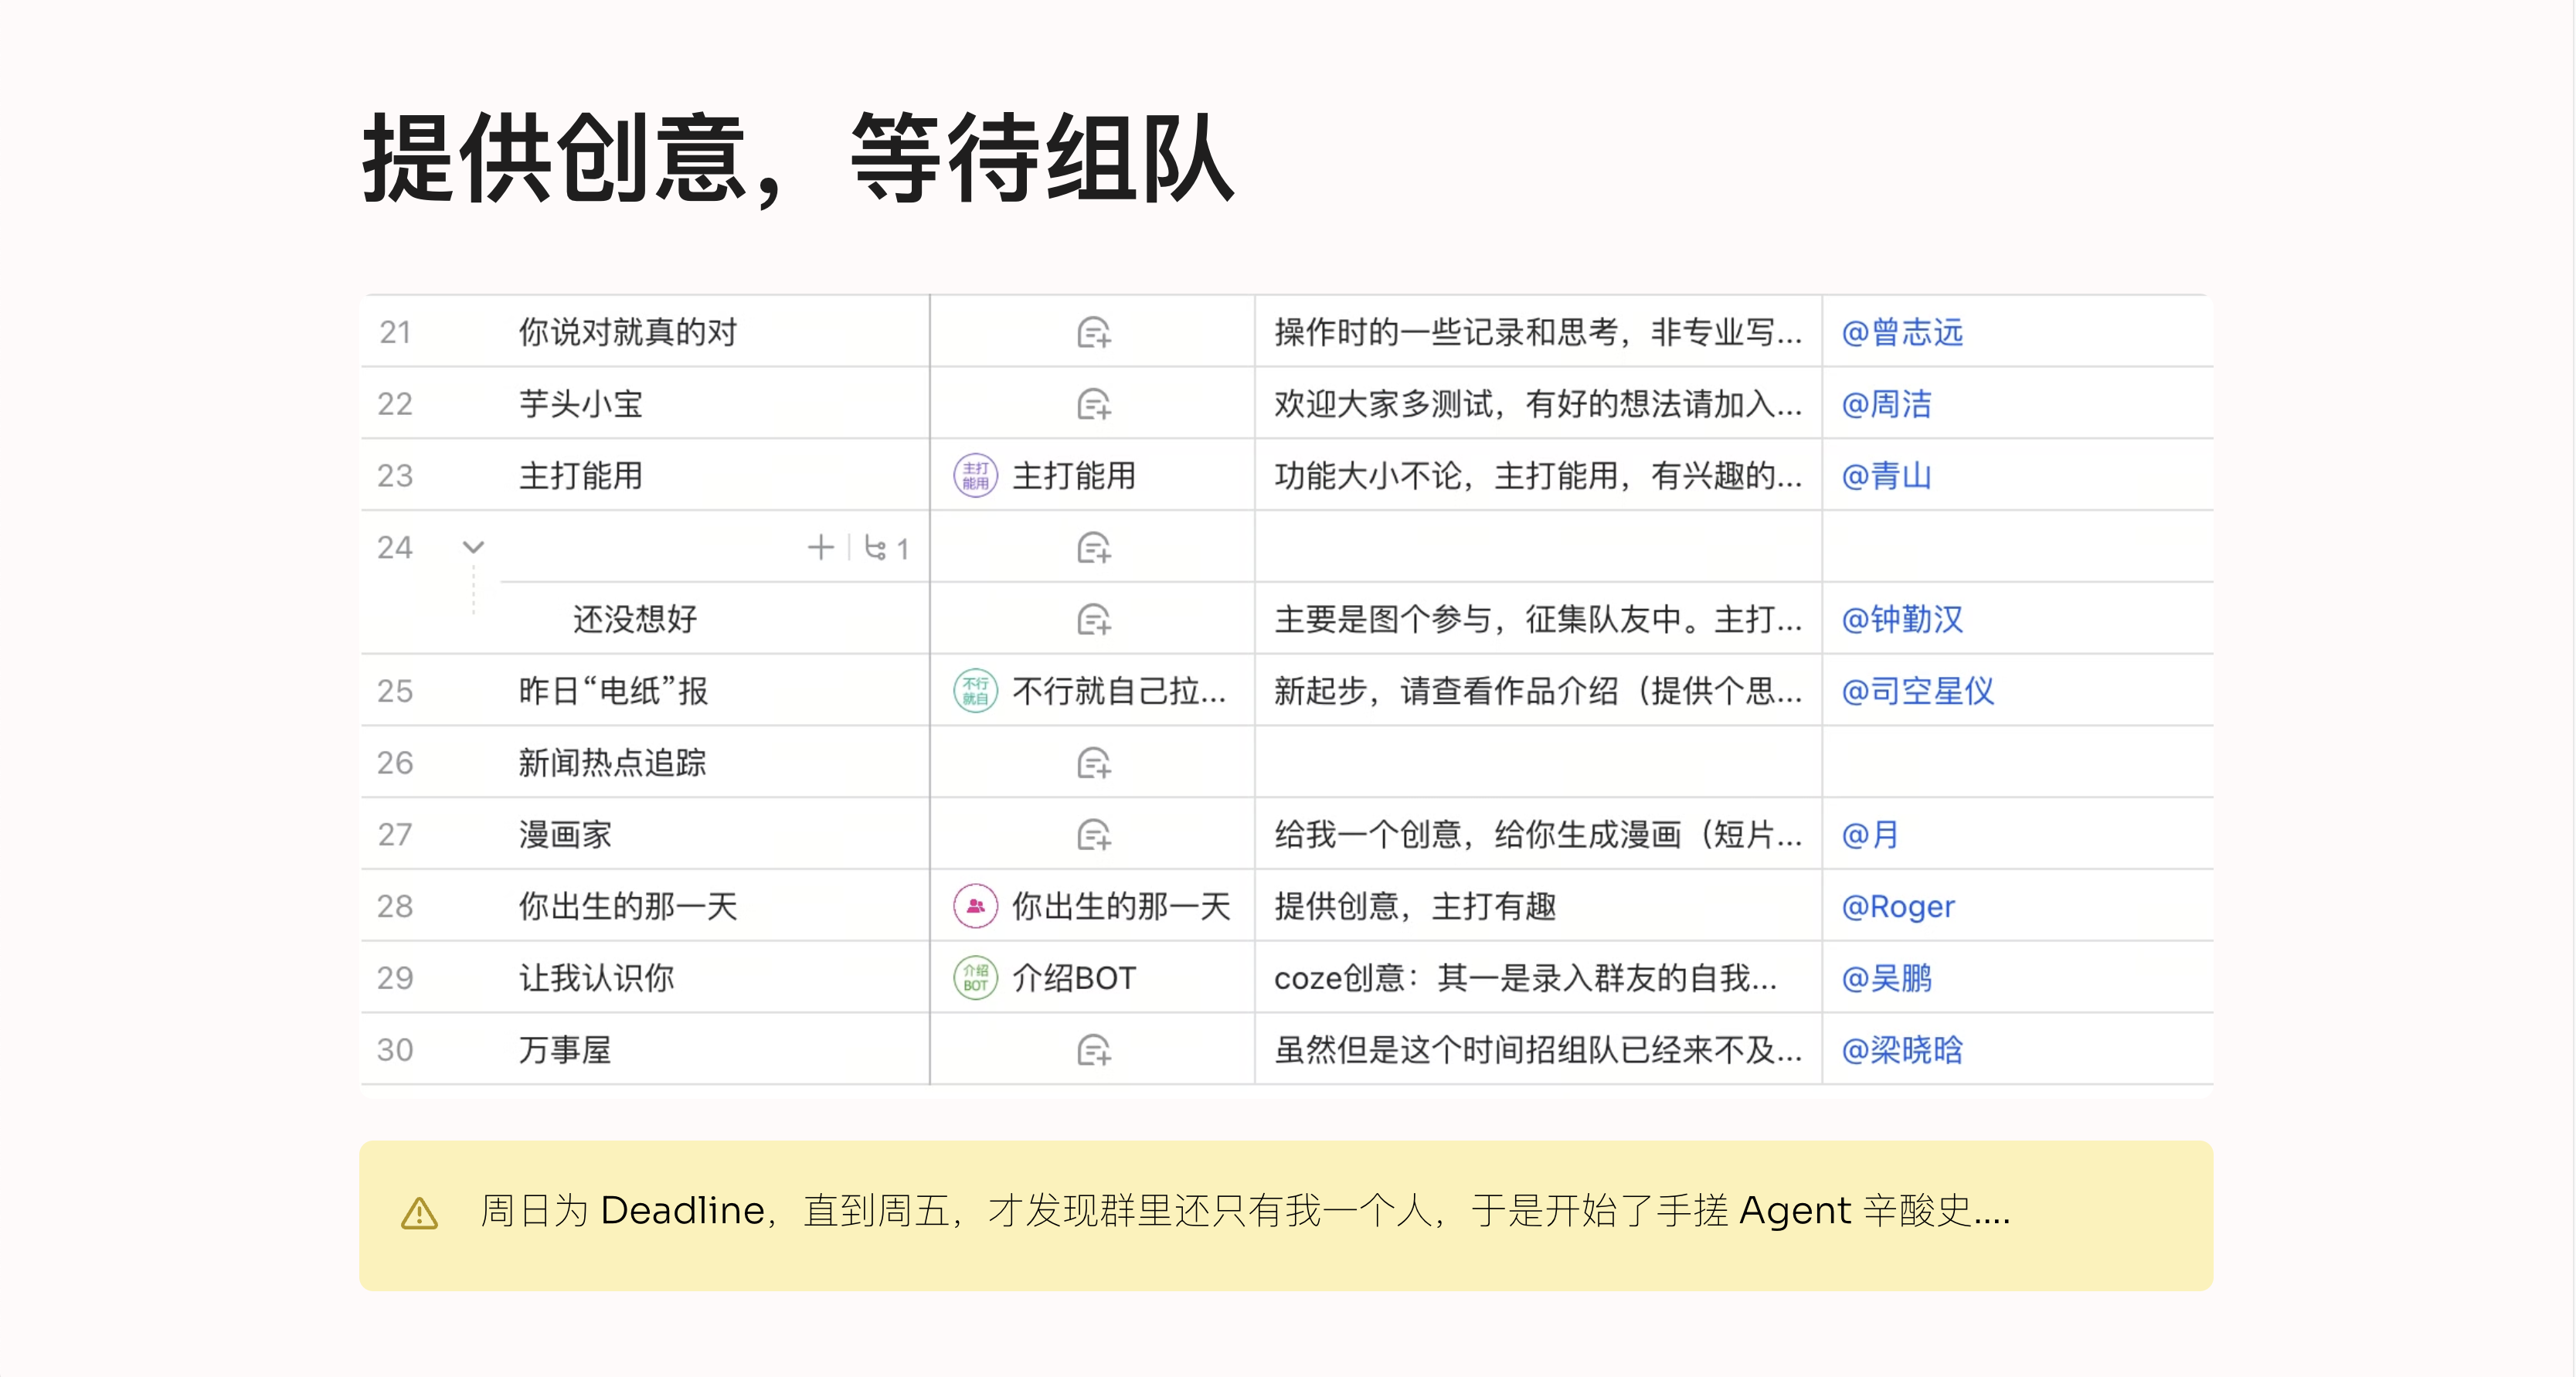Click the add-record icon in the 还没想好 row

tap(1093, 619)
